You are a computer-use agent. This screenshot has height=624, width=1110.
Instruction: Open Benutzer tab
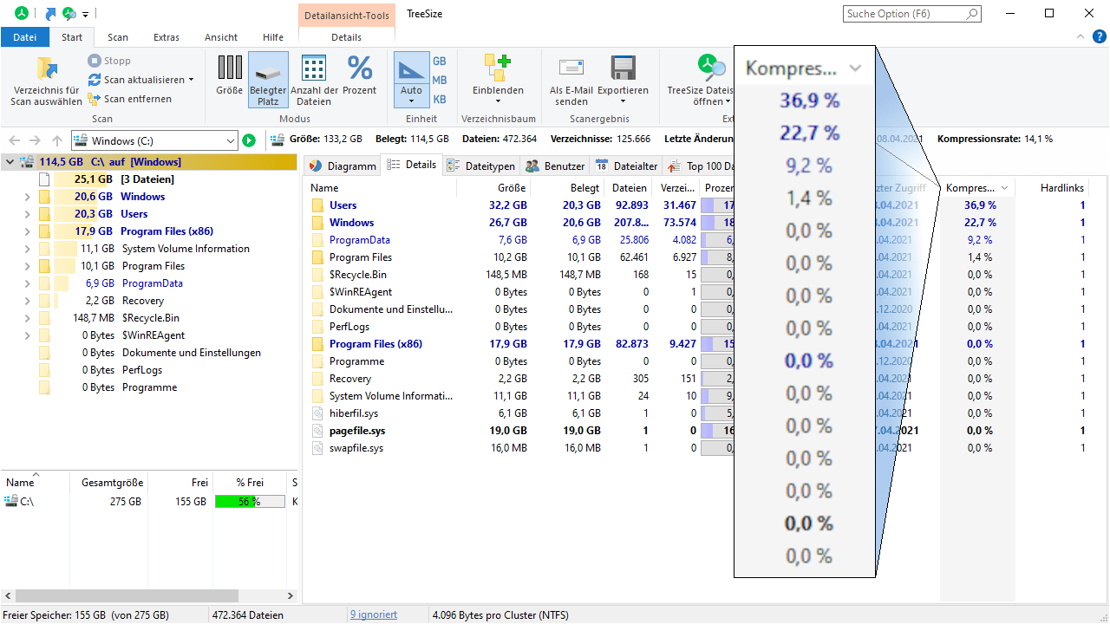(x=555, y=166)
